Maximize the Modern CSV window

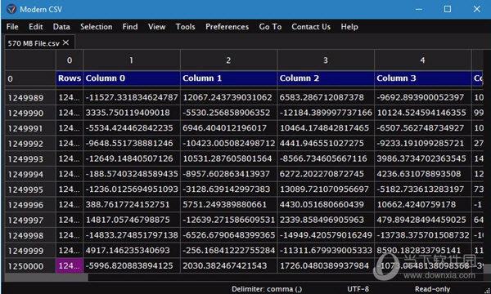pos(448,9)
